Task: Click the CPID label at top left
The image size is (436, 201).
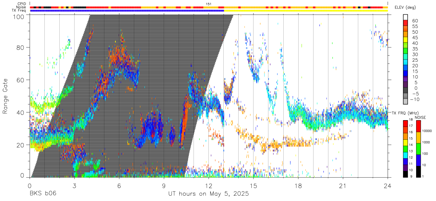Action: (x=22, y=4)
